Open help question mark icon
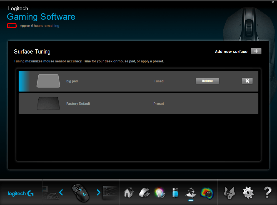The image size is (277, 205). click(x=268, y=192)
